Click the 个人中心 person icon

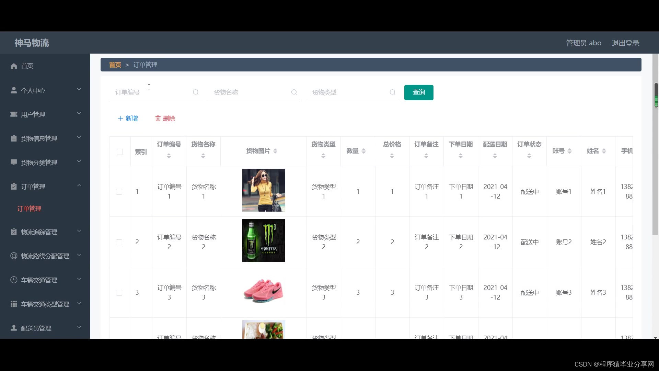(x=14, y=90)
